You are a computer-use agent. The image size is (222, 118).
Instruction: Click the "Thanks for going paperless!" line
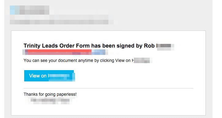pos(50,94)
